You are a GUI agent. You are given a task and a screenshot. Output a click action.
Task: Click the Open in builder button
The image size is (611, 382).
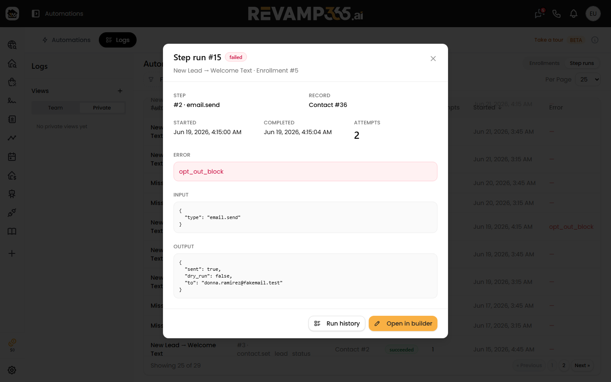click(x=403, y=323)
